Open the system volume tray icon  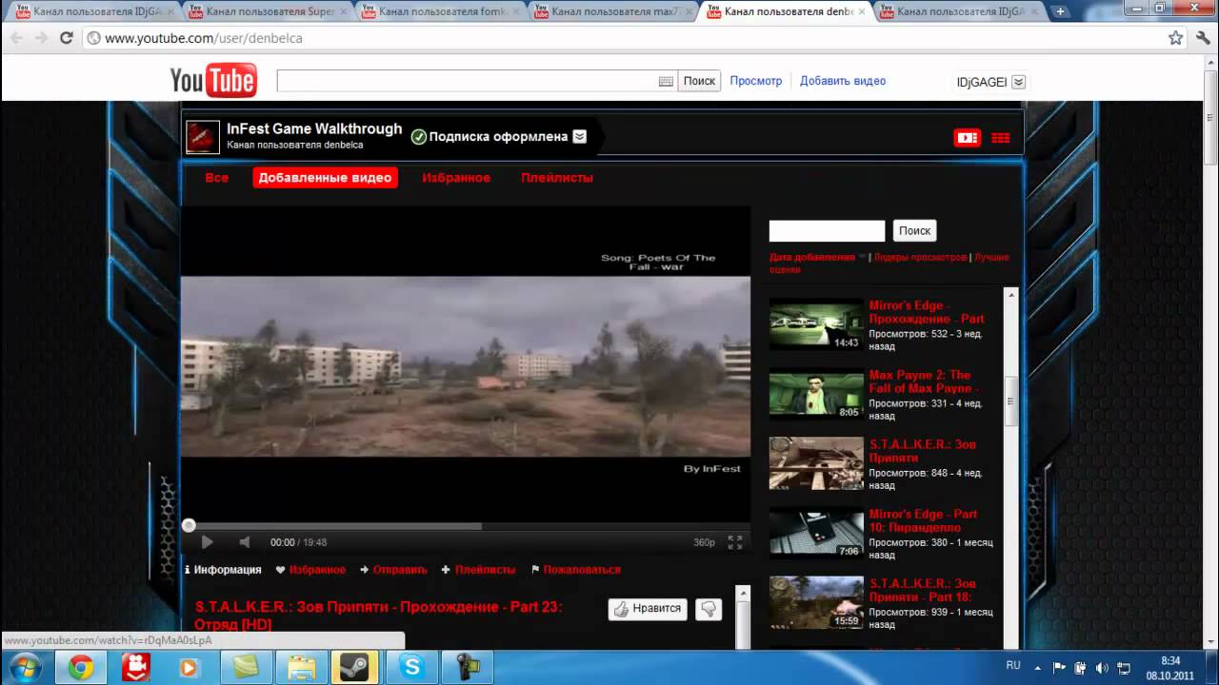[1102, 668]
